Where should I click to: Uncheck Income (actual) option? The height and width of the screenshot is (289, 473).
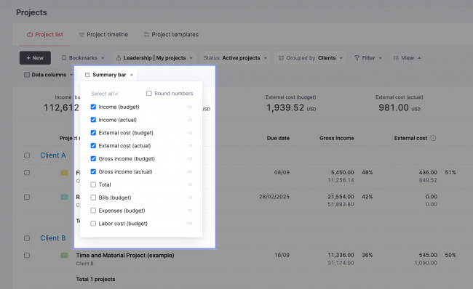(93, 120)
